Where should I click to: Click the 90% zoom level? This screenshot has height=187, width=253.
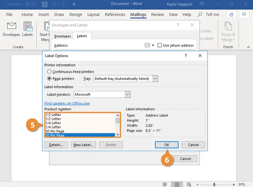click(242, 184)
